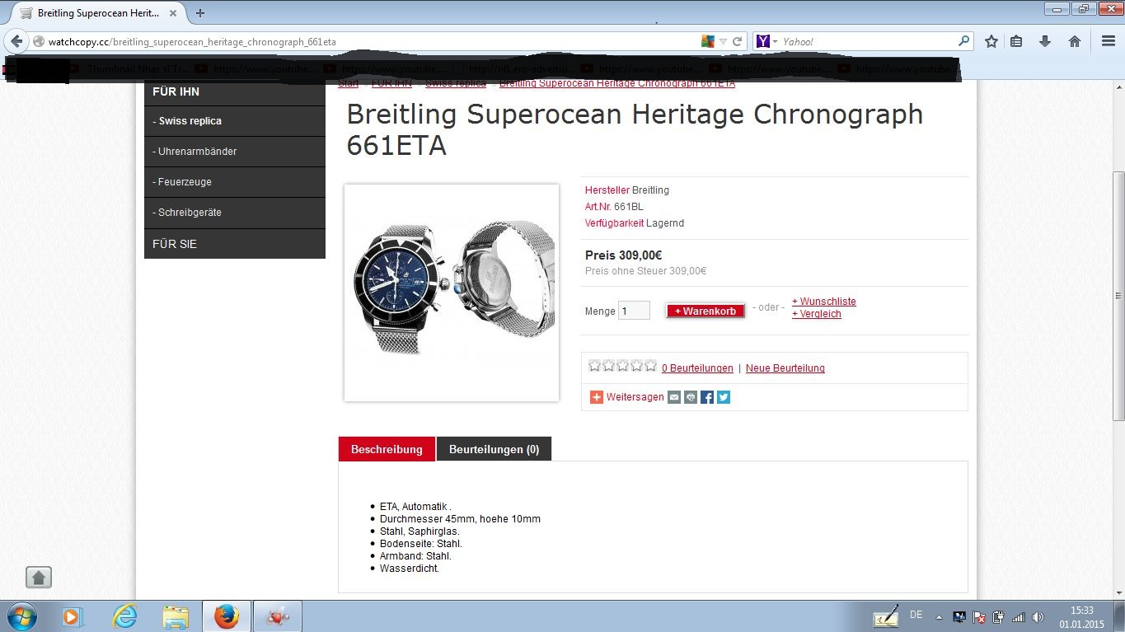Click the back-to-top house icon button

(39, 577)
